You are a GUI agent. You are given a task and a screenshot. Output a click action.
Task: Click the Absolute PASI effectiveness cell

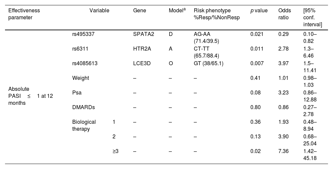tap(31, 96)
